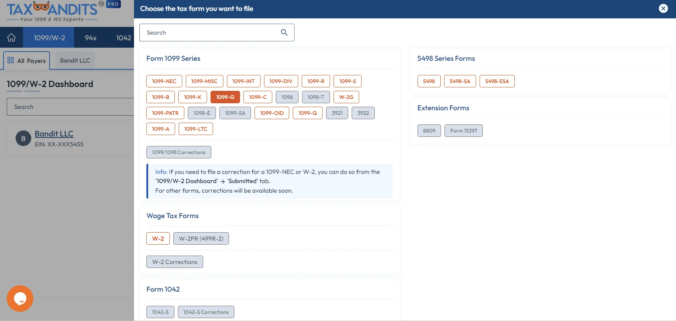
Task: Pick the W-2G form button
Action: (x=346, y=97)
